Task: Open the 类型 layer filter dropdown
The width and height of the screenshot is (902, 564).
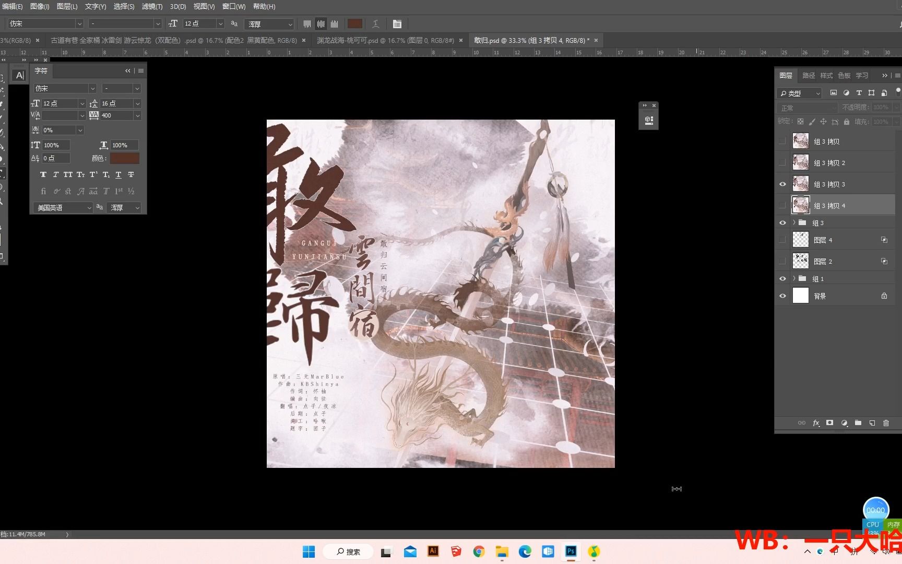Action: (800, 93)
